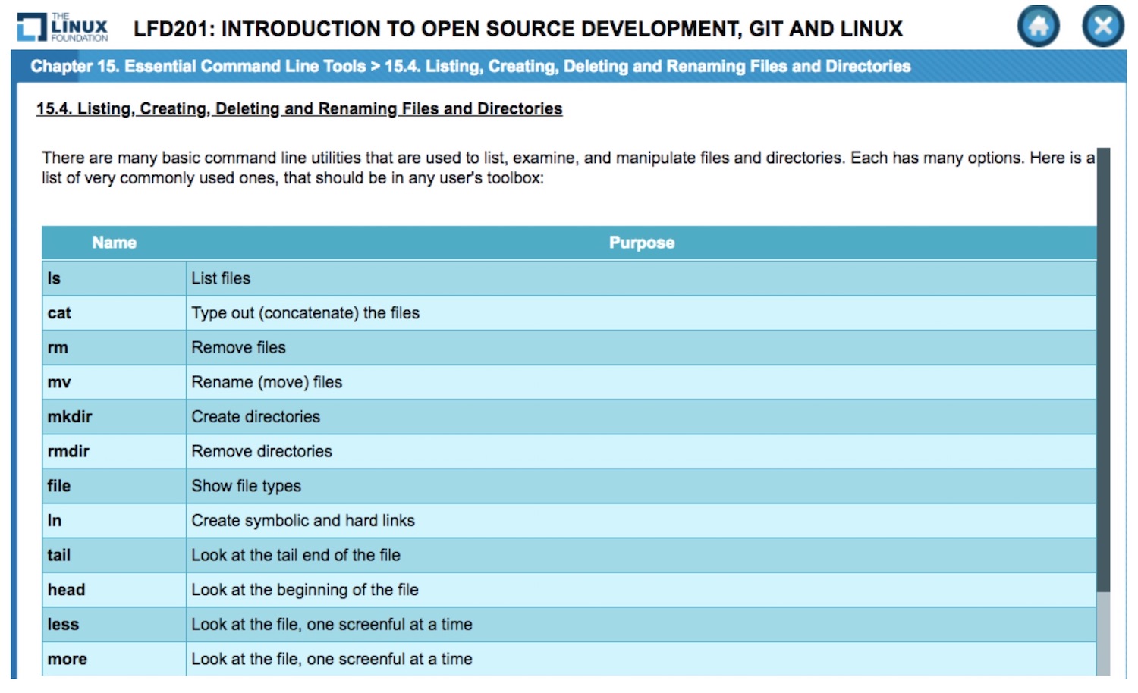This screenshot has height=693, width=1138.
Task: Click 'List files' purpose text
Action: [221, 278]
